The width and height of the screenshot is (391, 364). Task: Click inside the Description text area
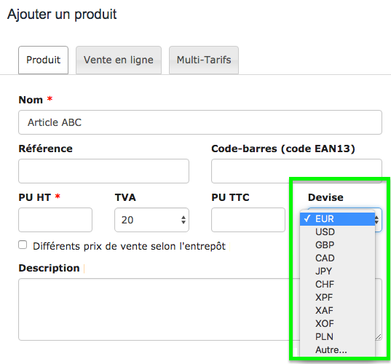[200, 309]
